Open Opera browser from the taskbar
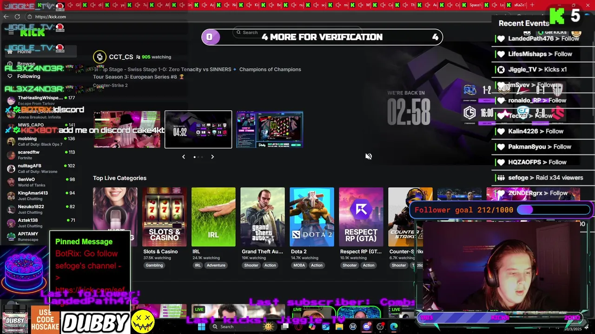Viewport: 595px width, 334px height. tap(298, 327)
